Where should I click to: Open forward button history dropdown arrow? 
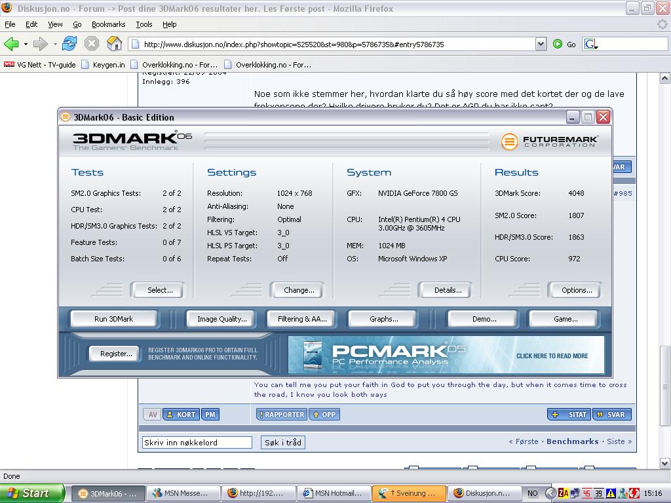click(55, 44)
